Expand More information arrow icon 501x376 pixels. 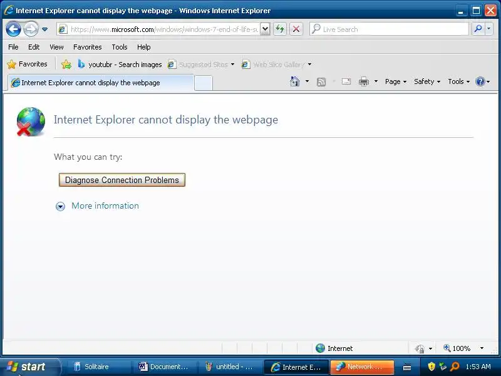(x=60, y=206)
